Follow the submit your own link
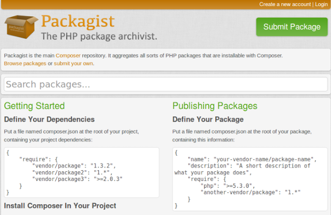 (x=73, y=63)
